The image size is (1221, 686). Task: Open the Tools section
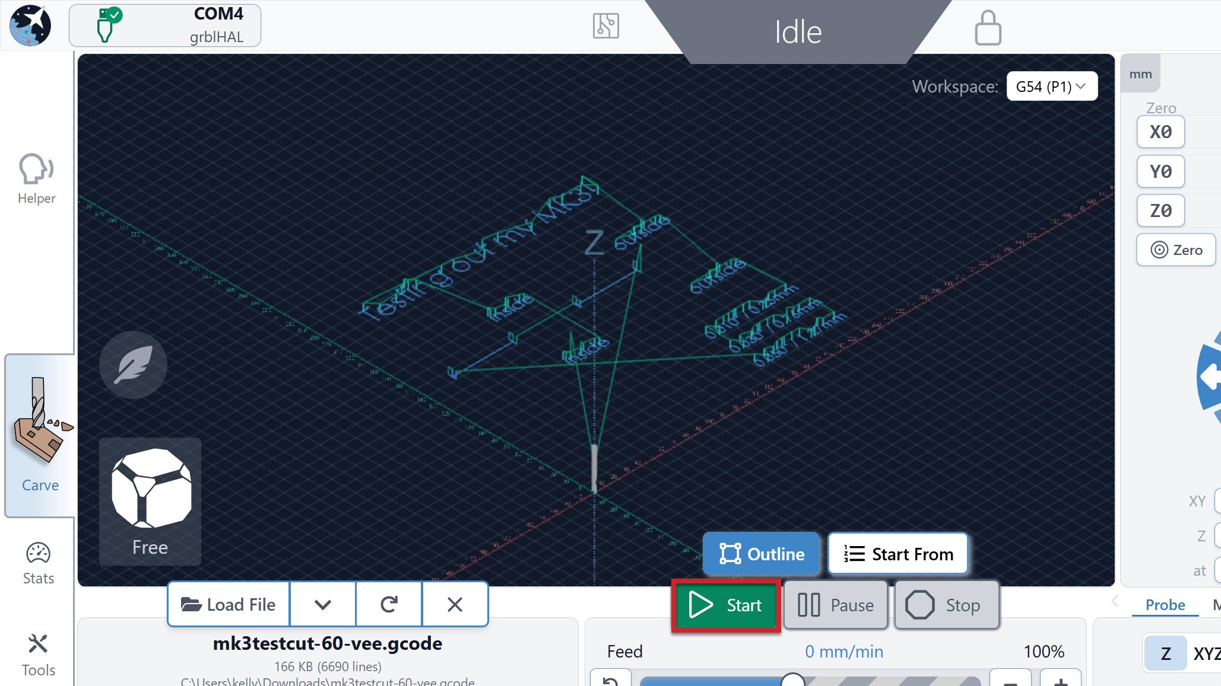click(38, 655)
